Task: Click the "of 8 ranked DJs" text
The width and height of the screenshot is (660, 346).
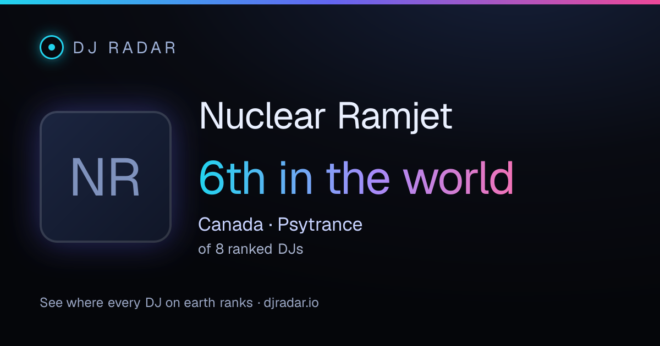Action: (251, 249)
